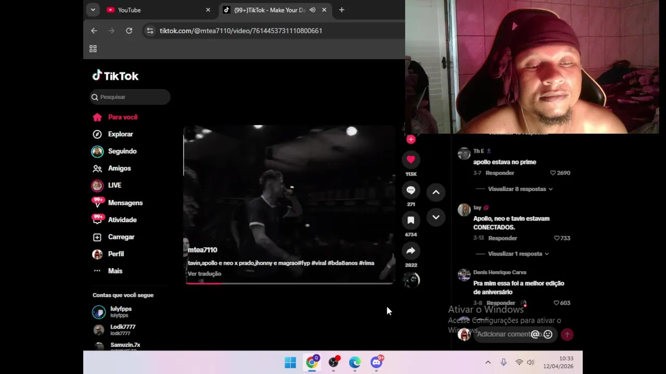Bookmark the video using the favorites icon
Screen dimensions: 666x374
coord(411,220)
